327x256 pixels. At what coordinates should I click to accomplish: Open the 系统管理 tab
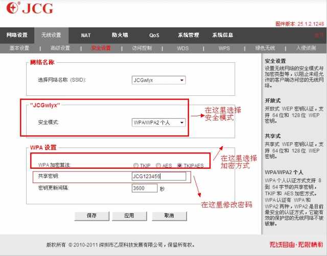189,35
